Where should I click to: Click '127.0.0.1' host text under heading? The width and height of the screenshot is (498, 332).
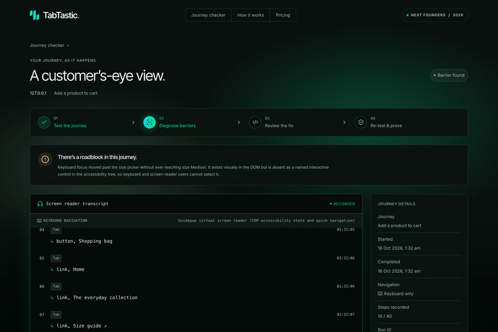click(x=38, y=93)
